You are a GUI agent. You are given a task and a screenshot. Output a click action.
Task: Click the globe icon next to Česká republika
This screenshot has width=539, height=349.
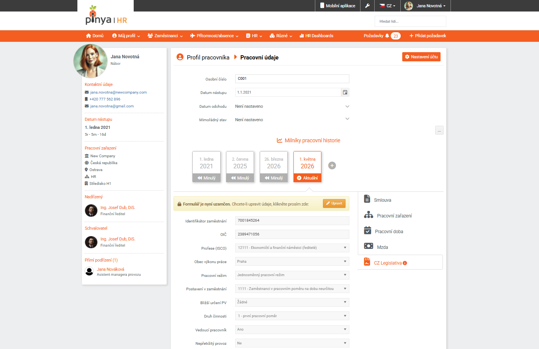(87, 163)
